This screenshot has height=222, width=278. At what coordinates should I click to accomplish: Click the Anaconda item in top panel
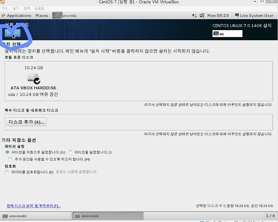tap(65, 15)
